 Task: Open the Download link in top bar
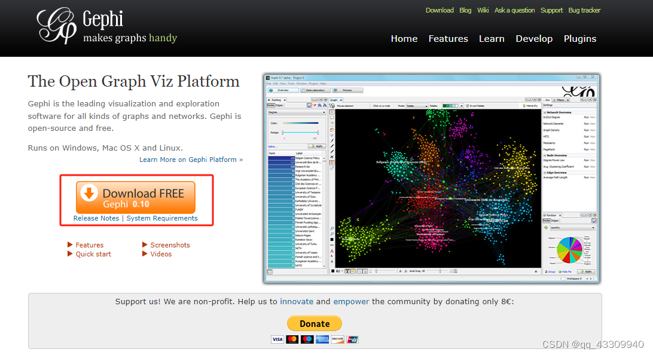[440, 10]
